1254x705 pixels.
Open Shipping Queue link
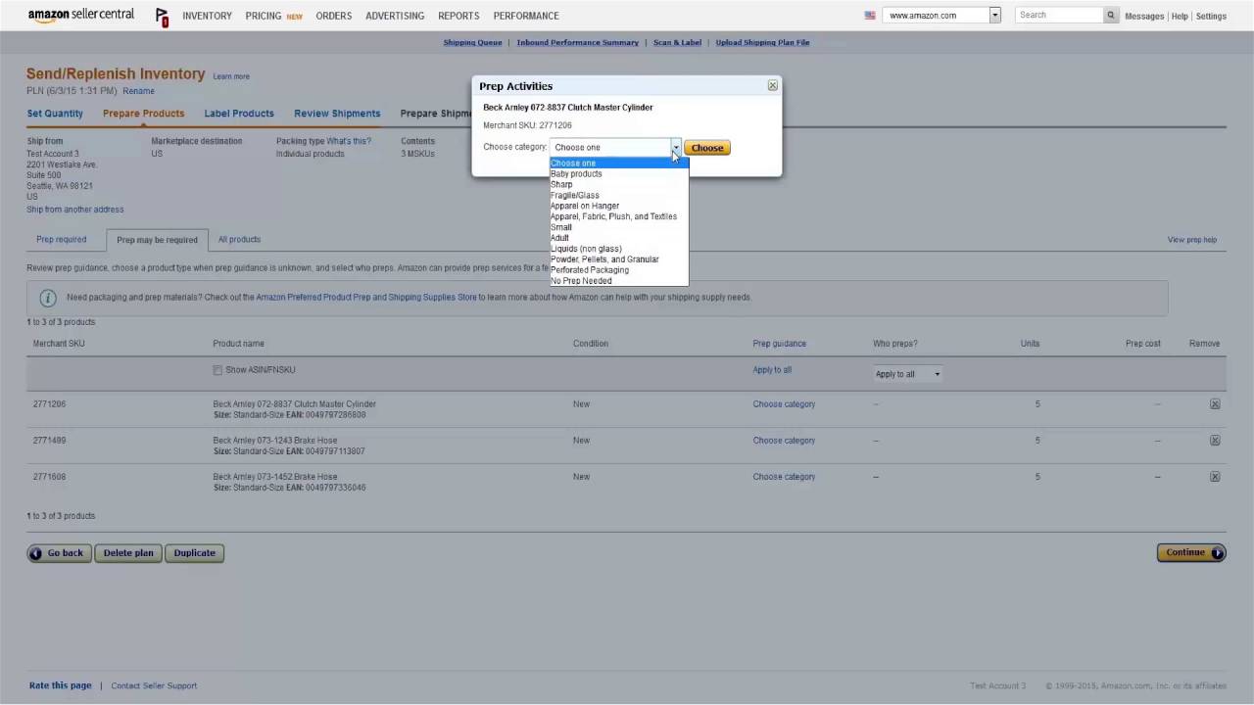coord(472,43)
